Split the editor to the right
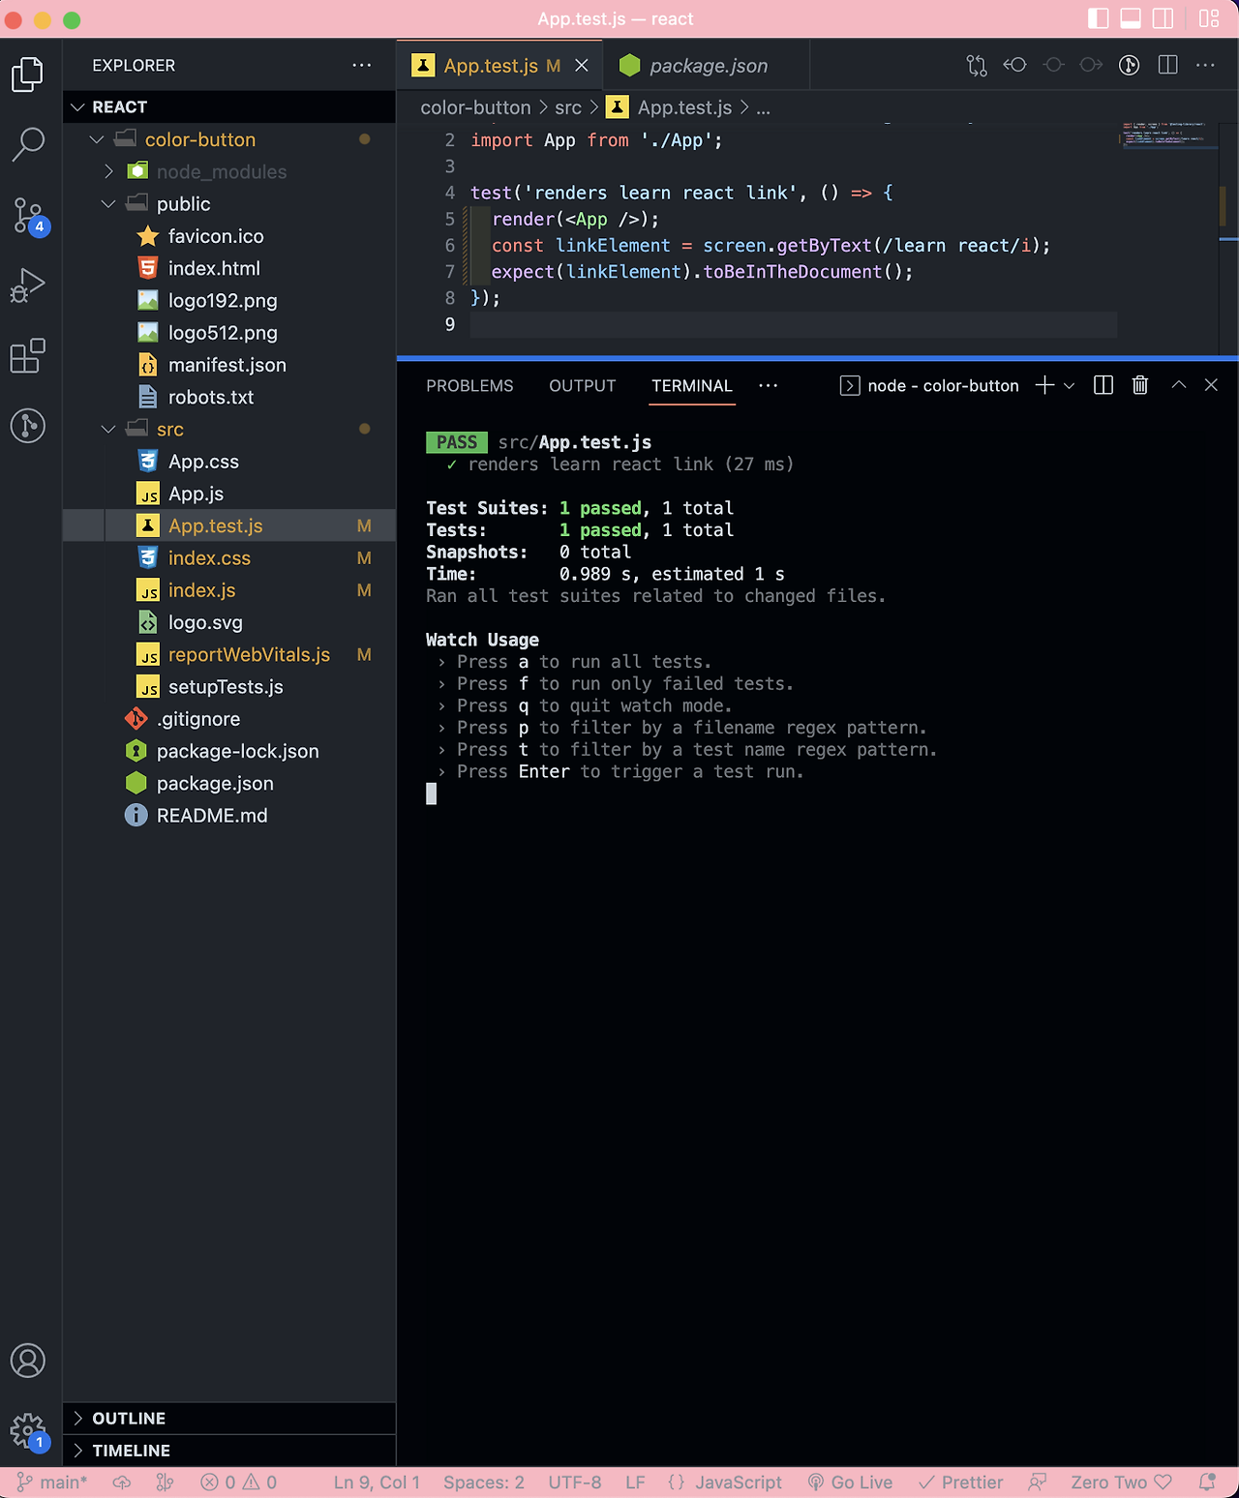This screenshot has width=1239, height=1498. [x=1168, y=65]
